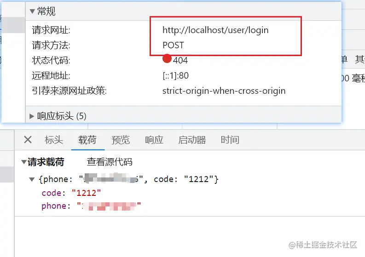Viewport: 365px width, 257px height.
Task: Click the phone entry in payload tree
Action: (91, 206)
